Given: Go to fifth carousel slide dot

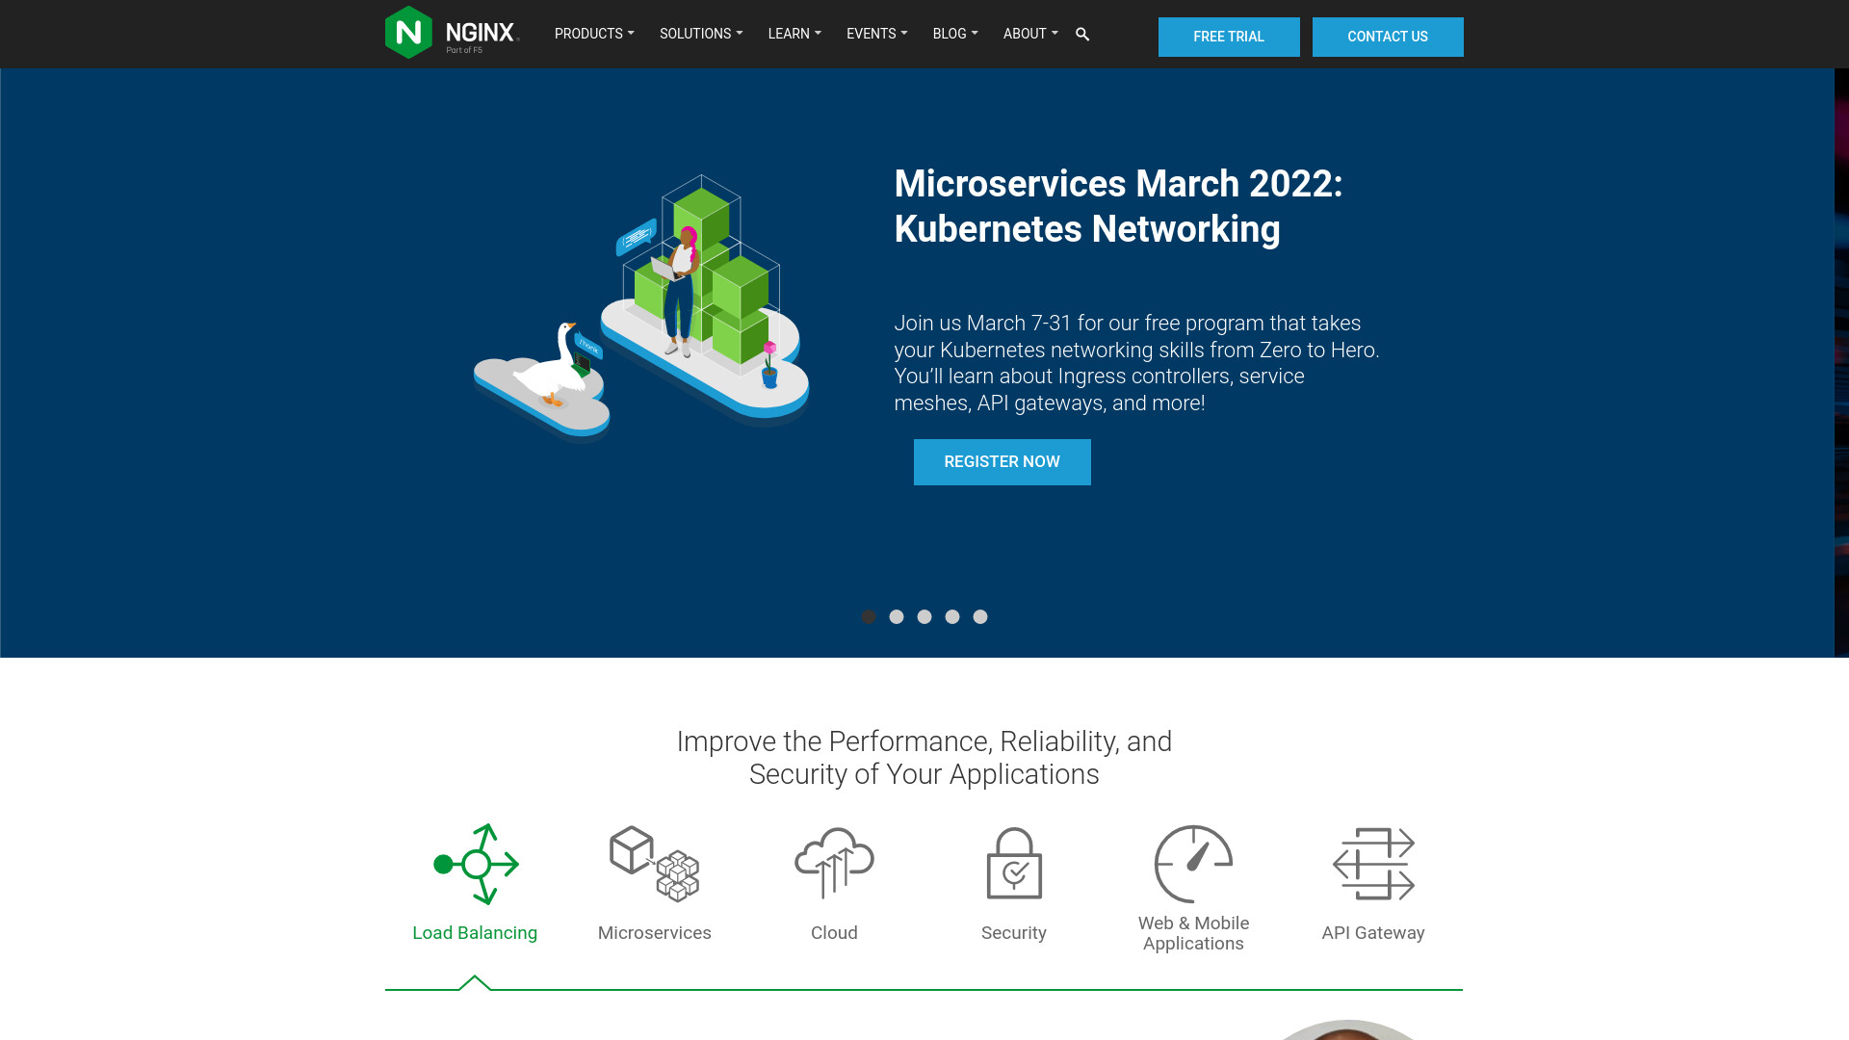Looking at the screenshot, I should click(x=980, y=616).
